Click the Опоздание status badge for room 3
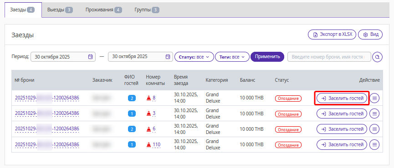The height and width of the screenshot is (168, 394). 288,114
